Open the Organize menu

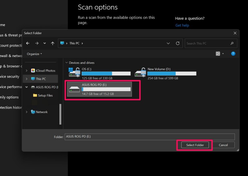[x=34, y=54]
